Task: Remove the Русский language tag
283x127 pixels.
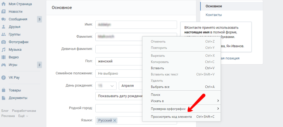Action: [115, 120]
